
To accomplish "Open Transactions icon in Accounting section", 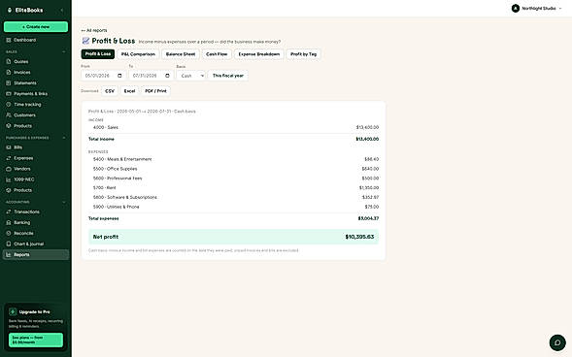I will (9, 211).
